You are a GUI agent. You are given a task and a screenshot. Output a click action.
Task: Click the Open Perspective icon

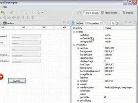(79, 13)
